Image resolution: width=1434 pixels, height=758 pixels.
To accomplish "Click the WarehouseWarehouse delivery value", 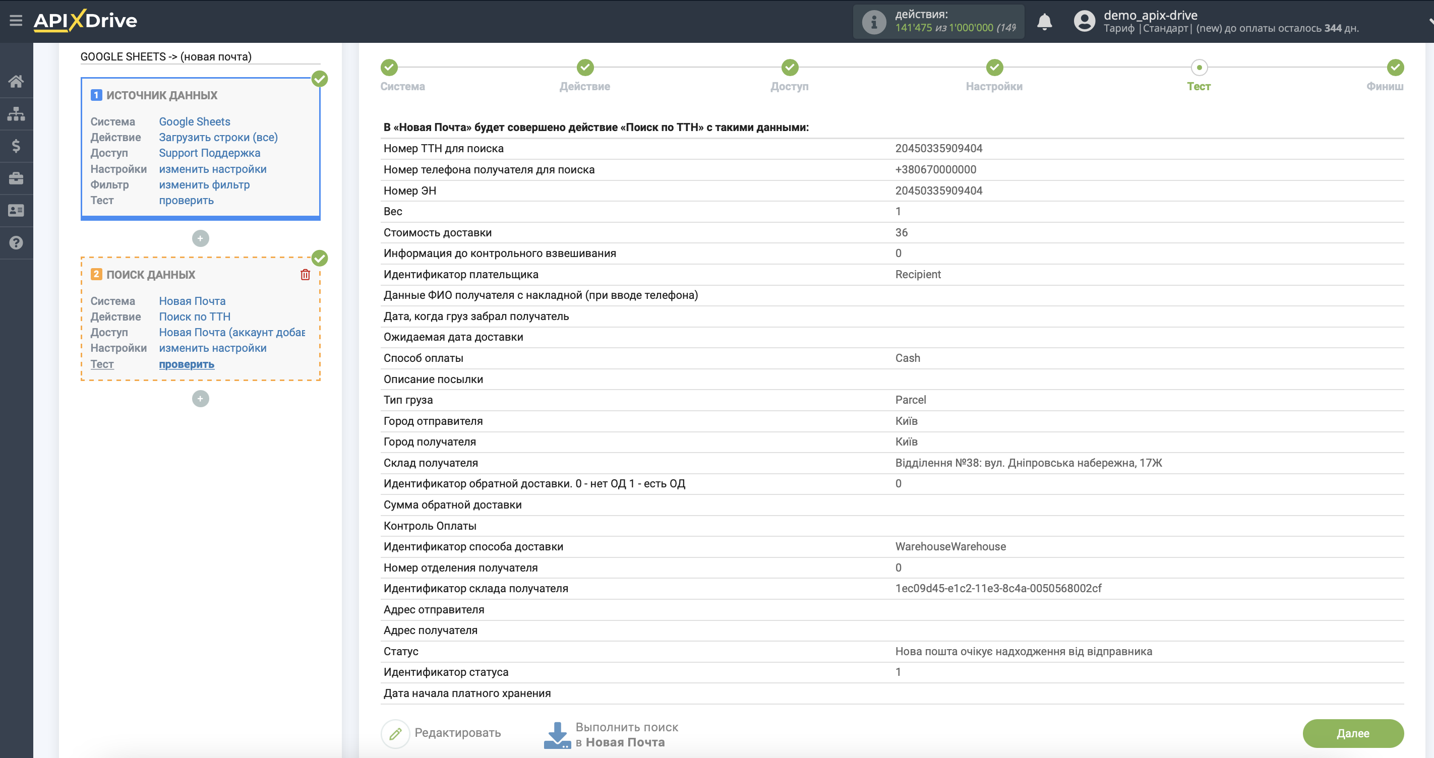I will 950,546.
